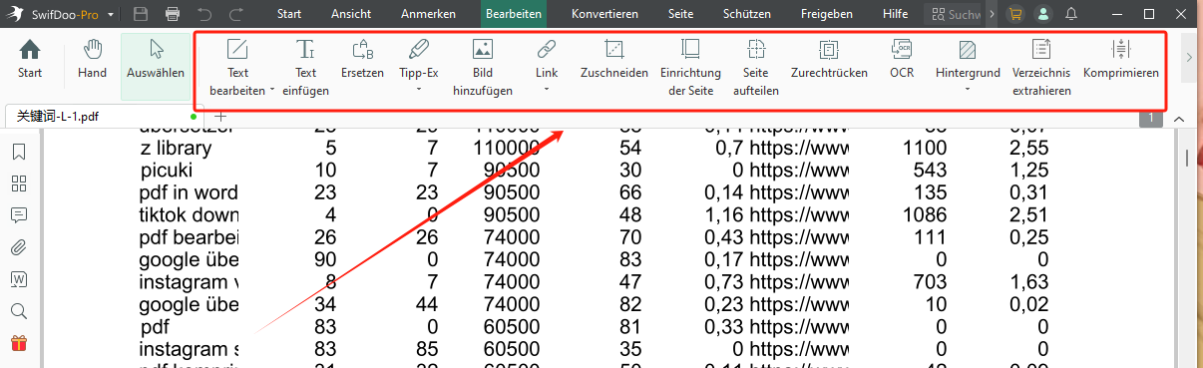The image size is (1203, 368).
Task: Open the Hilfe tab
Action: 895,14
